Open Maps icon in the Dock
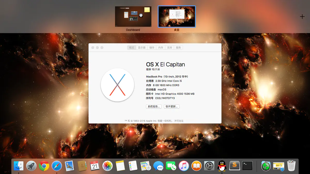 (x=146, y=166)
